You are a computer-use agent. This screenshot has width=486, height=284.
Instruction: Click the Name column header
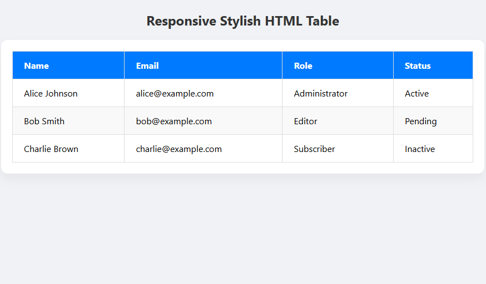click(37, 65)
